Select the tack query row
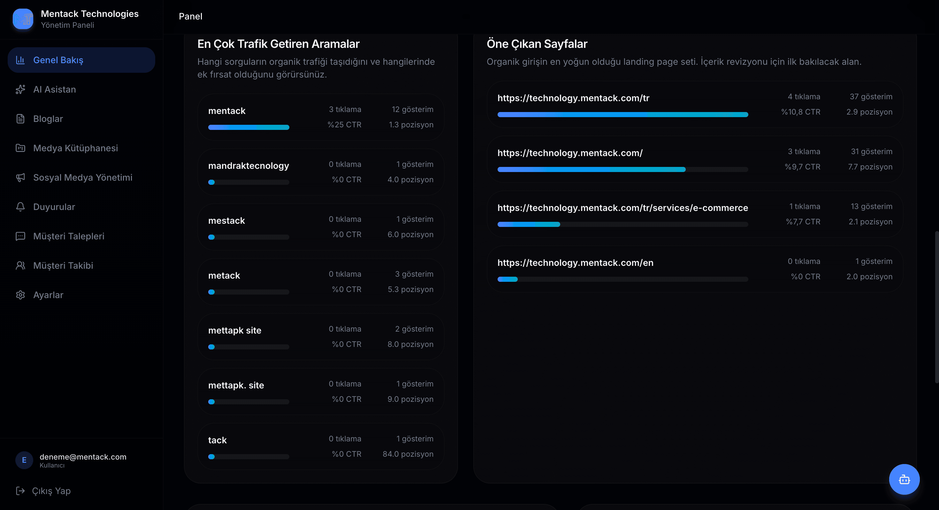Viewport: 939px width, 510px height. 321,446
